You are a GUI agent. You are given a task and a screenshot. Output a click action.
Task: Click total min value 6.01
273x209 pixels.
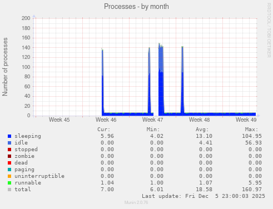[x=157, y=190]
